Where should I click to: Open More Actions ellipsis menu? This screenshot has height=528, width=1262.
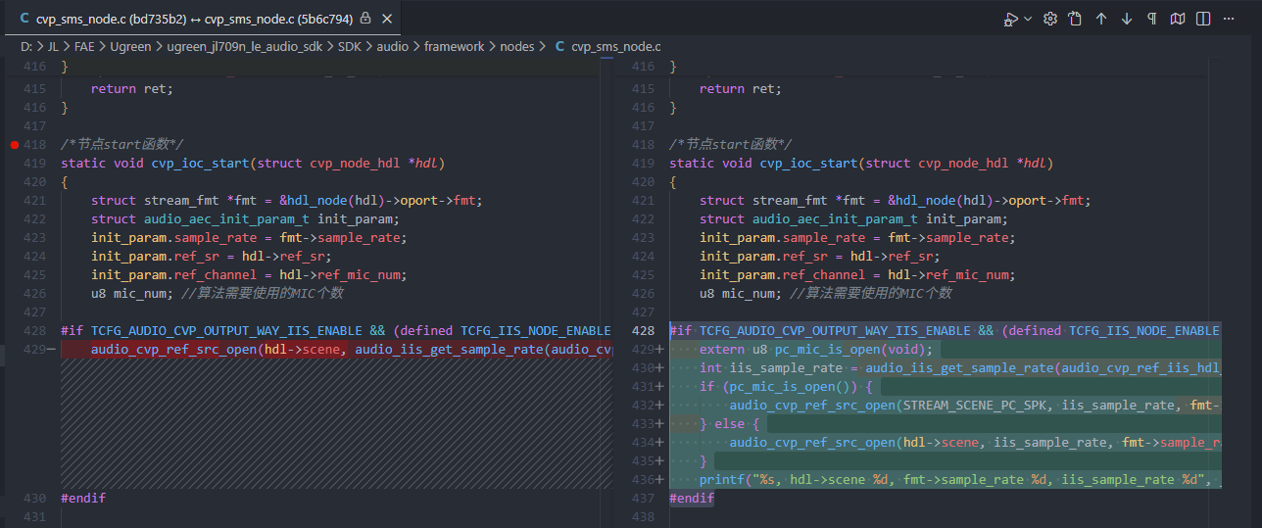point(1228,19)
